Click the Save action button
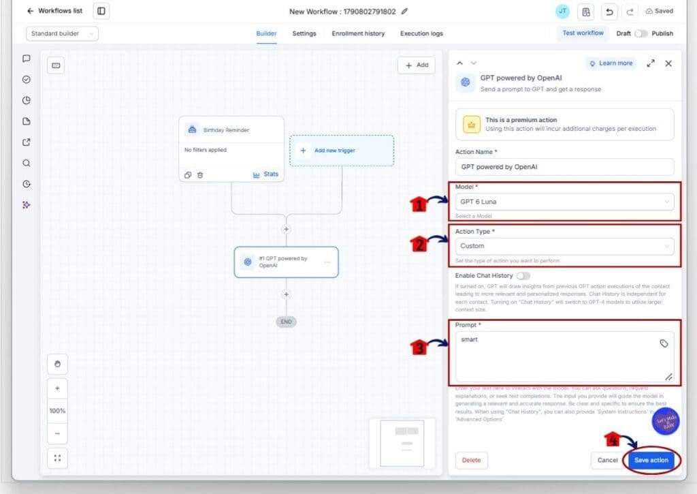The height and width of the screenshot is (494, 697). click(x=651, y=460)
